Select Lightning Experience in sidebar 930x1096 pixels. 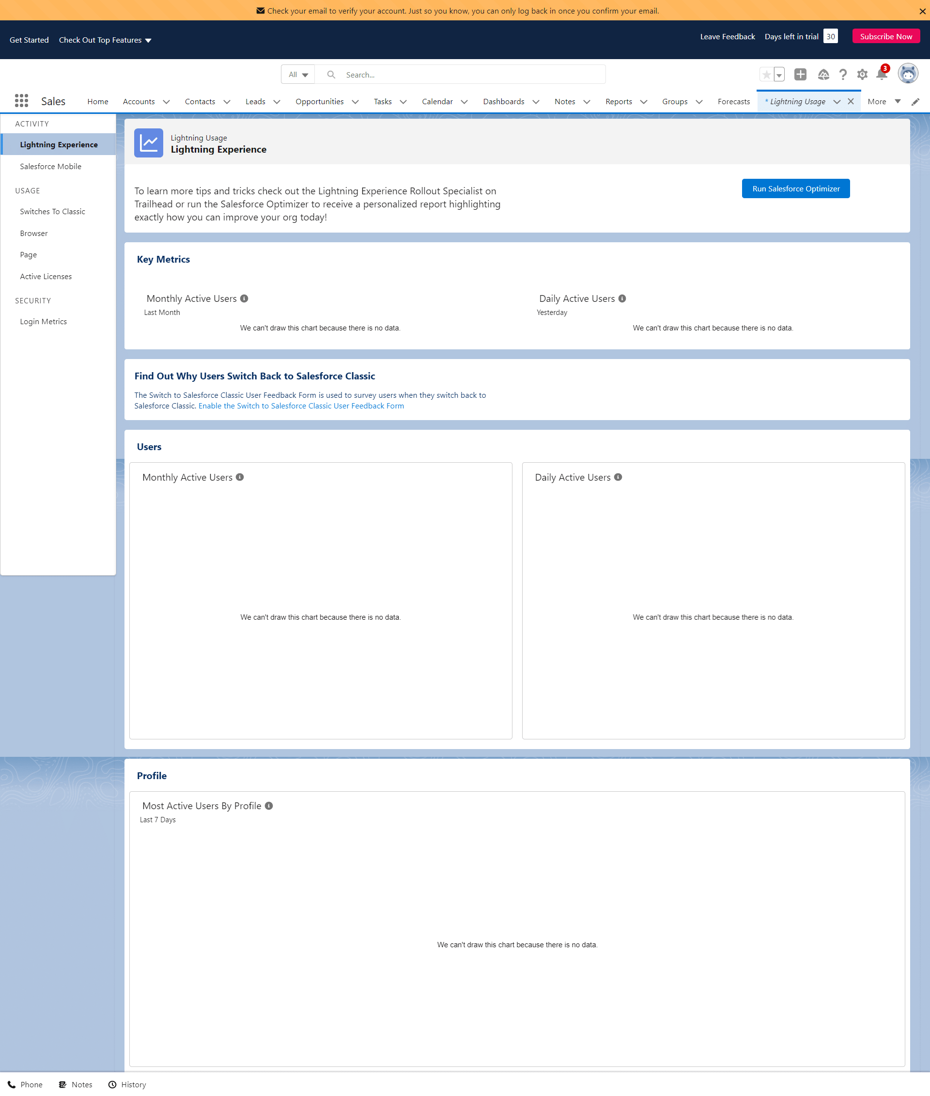[59, 144]
